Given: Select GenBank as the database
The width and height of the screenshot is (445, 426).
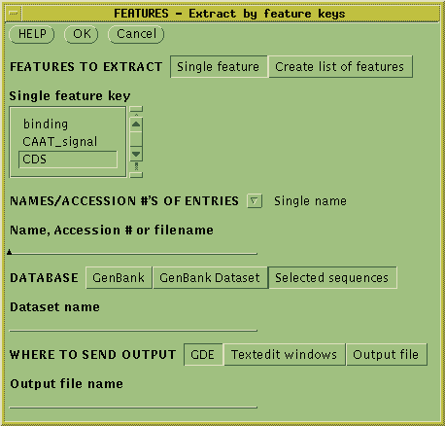Looking at the screenshot, I should point(119,278).
